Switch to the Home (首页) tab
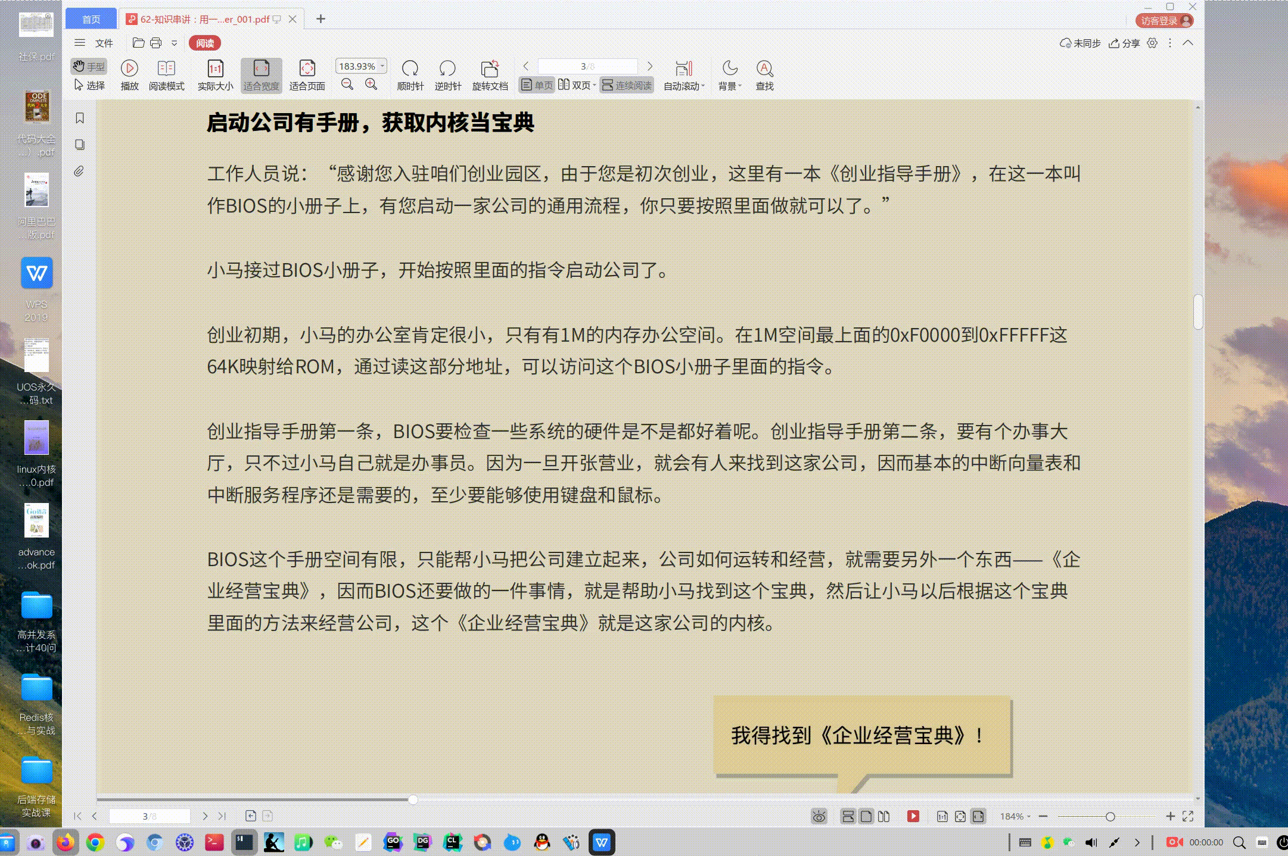This screenshot has width=1288, height=856. coord(91,19)
